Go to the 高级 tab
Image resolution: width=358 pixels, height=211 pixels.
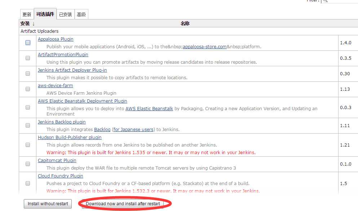pyautogui.click(x=81, y=15)
